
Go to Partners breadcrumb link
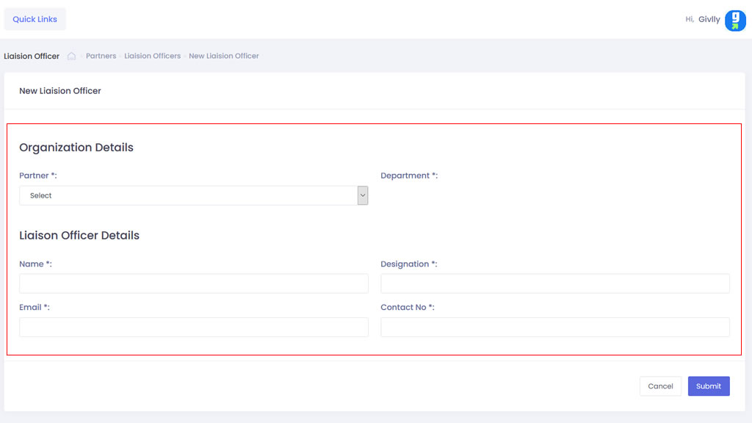point(101,56)
